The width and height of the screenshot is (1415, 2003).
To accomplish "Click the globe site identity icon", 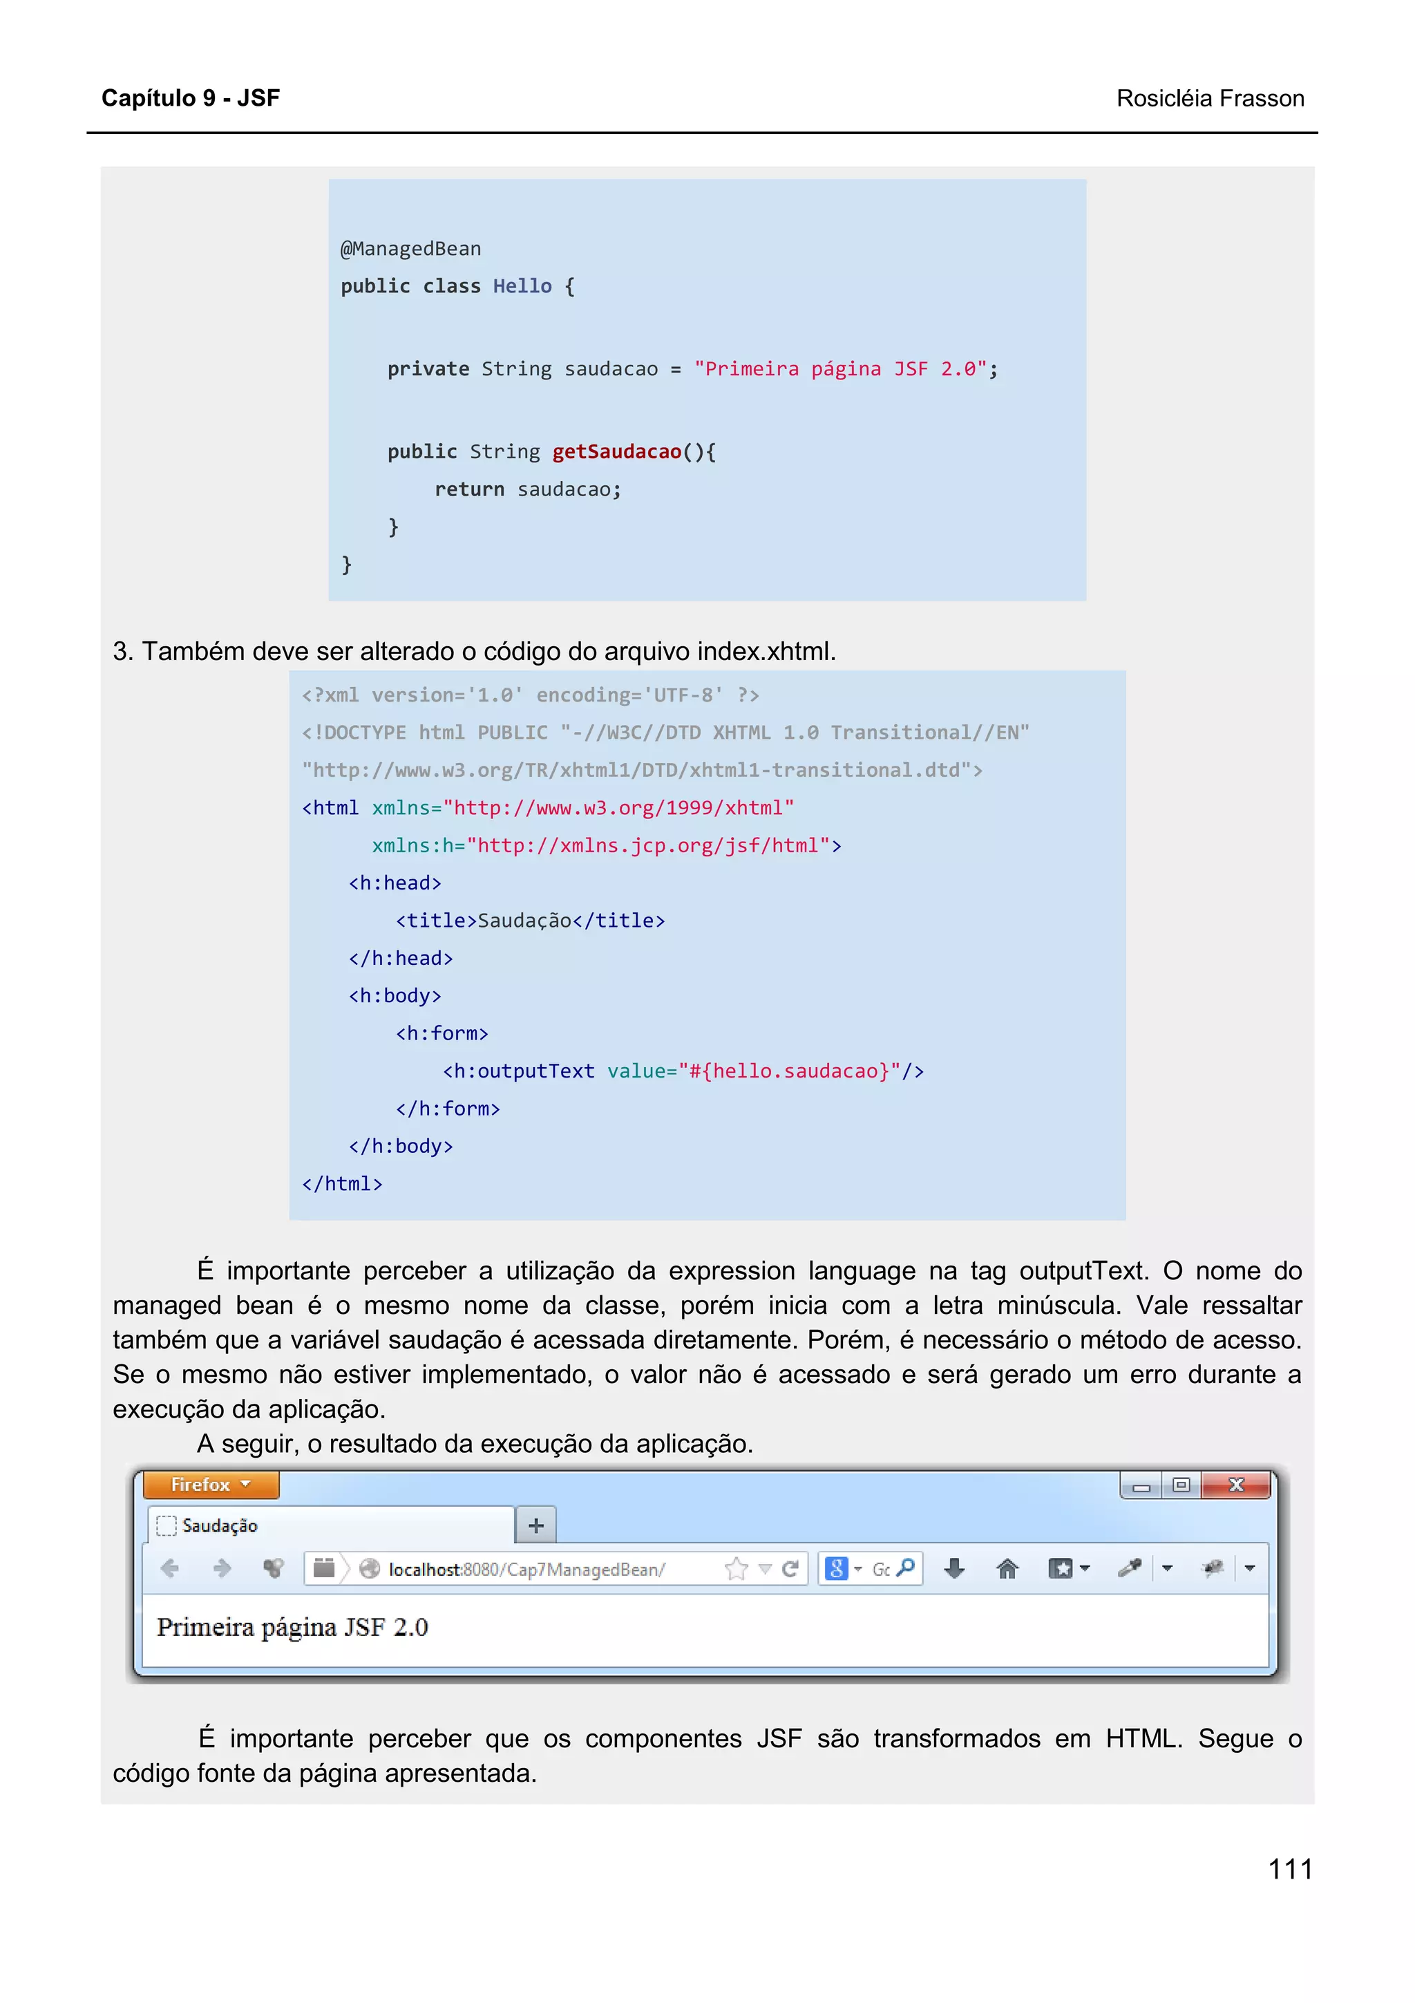I will (x=370, y=1568).
